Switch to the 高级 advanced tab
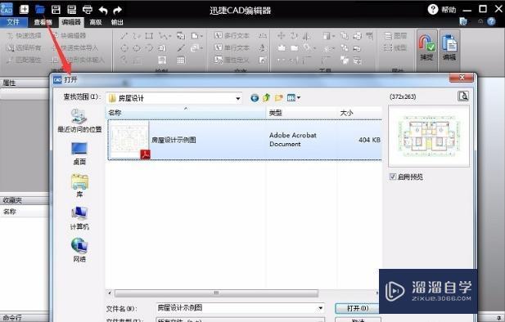 click(x=96, y=22)
